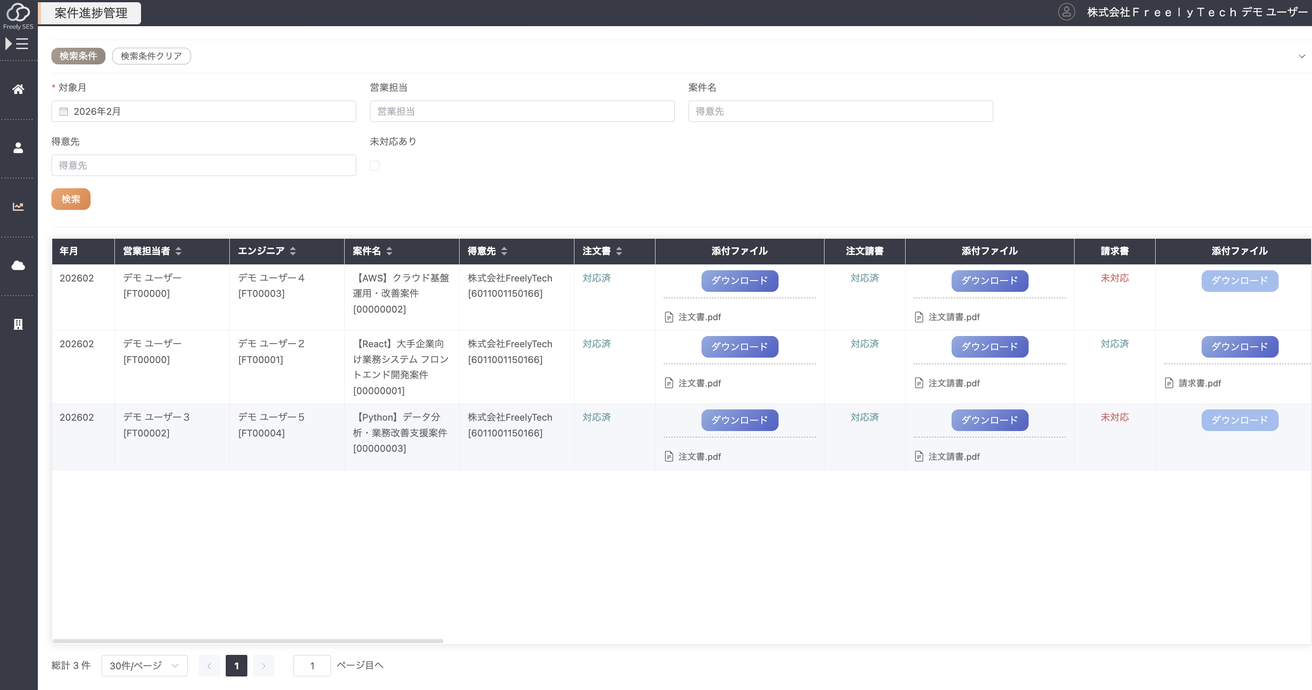Click the Freely SES logo
This screenshot has width=1312, height=690.
point(18,15)
